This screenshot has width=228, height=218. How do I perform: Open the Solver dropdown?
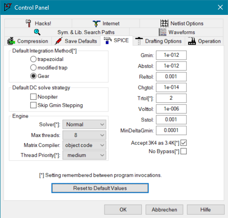tap(84, 124)
